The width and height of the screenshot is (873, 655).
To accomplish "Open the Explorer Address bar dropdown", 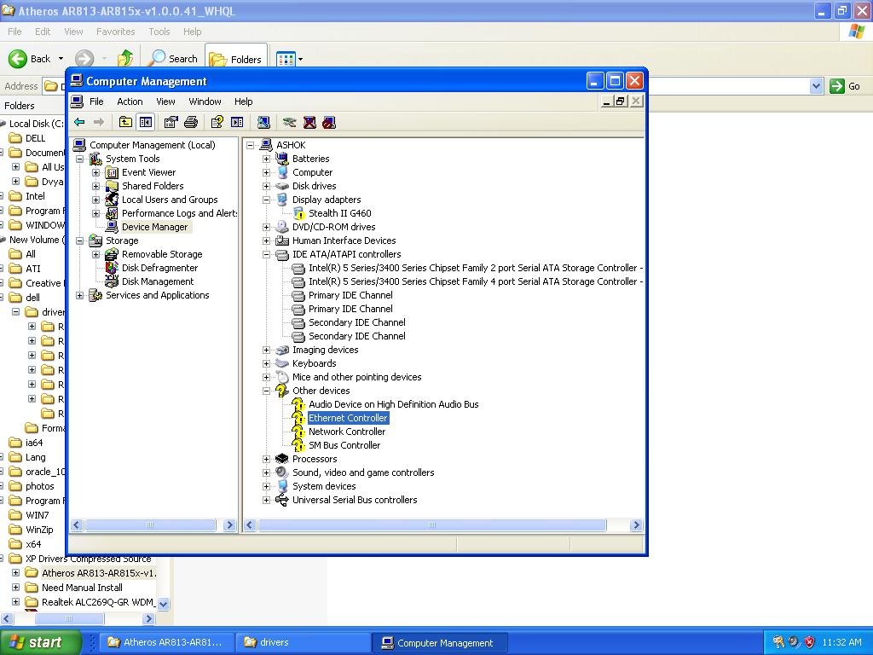I will click(816, 86).
